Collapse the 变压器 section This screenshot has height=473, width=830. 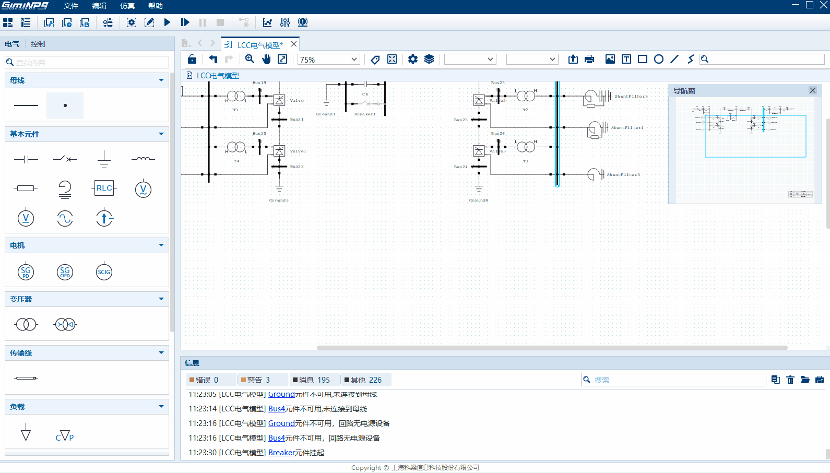click(161, 299)
